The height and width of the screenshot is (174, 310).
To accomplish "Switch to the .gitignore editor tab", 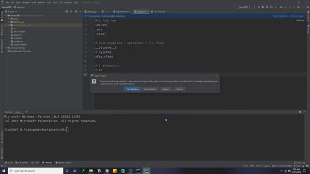I will [x=141, y=12].
